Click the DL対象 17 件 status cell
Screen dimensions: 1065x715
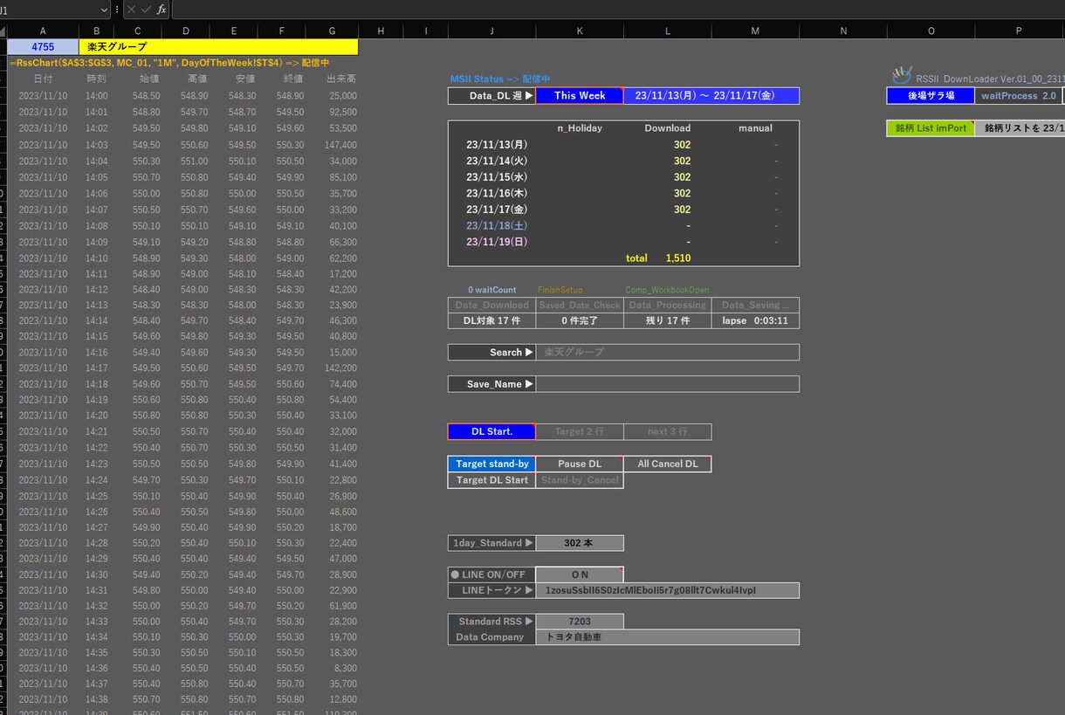pyautogui.click(x=491, y=320)
